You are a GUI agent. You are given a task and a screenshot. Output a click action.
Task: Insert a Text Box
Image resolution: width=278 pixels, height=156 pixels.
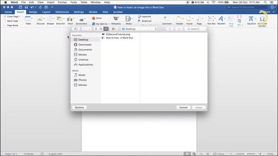coord(212,20)
